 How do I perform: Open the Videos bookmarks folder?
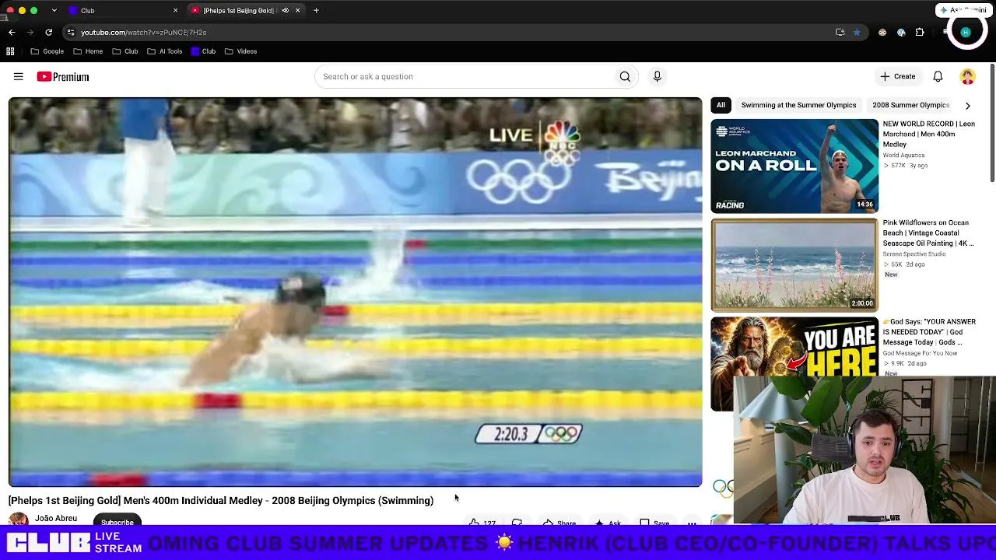[240, 51]
